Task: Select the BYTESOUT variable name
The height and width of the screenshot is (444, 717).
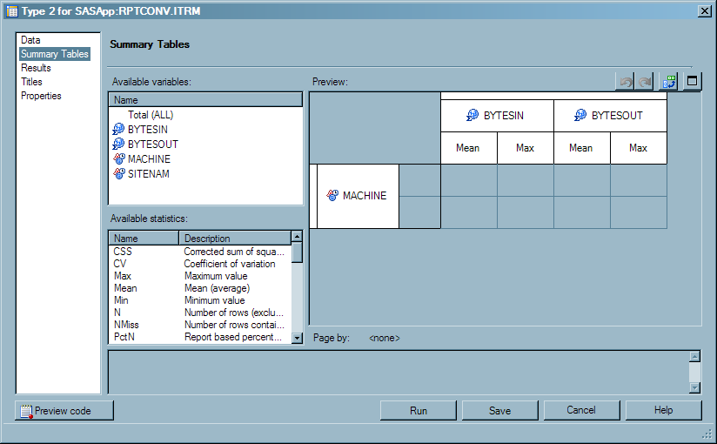Action: tap(153, 145)
